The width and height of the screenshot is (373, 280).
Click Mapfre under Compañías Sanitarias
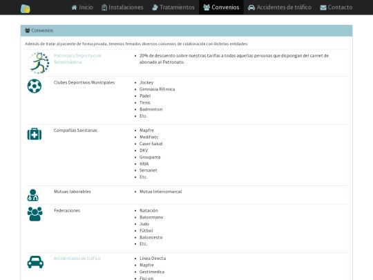coord(146,131)
